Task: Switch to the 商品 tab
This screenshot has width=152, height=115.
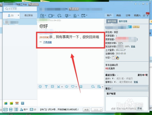Action: click(119, 15)
